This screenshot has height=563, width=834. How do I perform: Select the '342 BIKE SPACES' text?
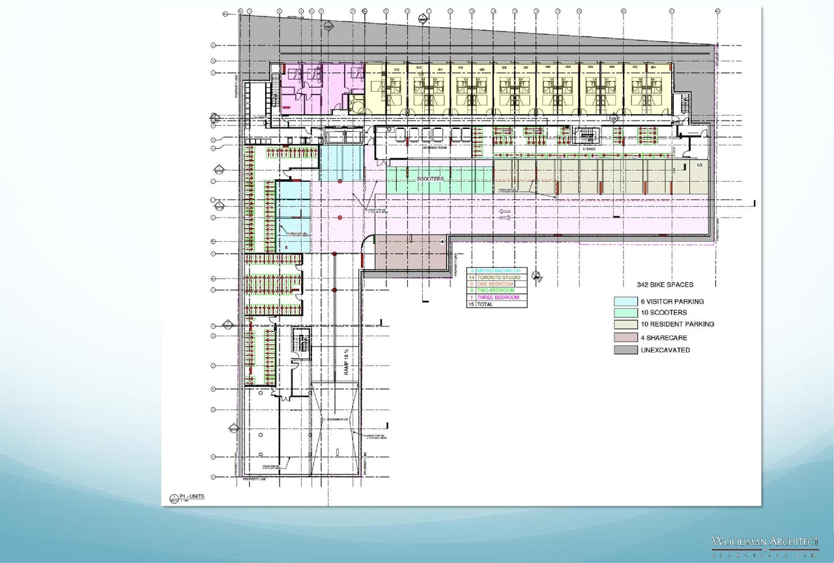point(665,285)
